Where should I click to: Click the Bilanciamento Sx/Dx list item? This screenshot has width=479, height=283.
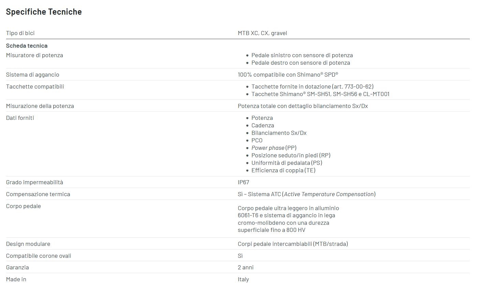[x=279, y=133]
